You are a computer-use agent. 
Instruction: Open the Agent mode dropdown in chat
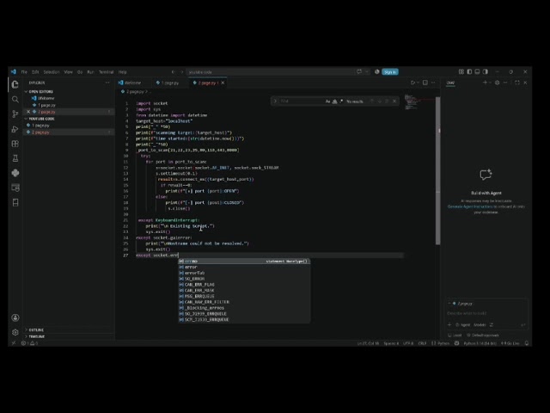tap(463, 325)
